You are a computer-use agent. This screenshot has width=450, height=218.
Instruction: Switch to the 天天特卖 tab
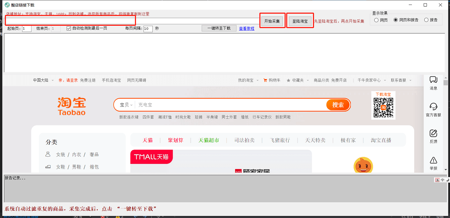pos(315,140)
